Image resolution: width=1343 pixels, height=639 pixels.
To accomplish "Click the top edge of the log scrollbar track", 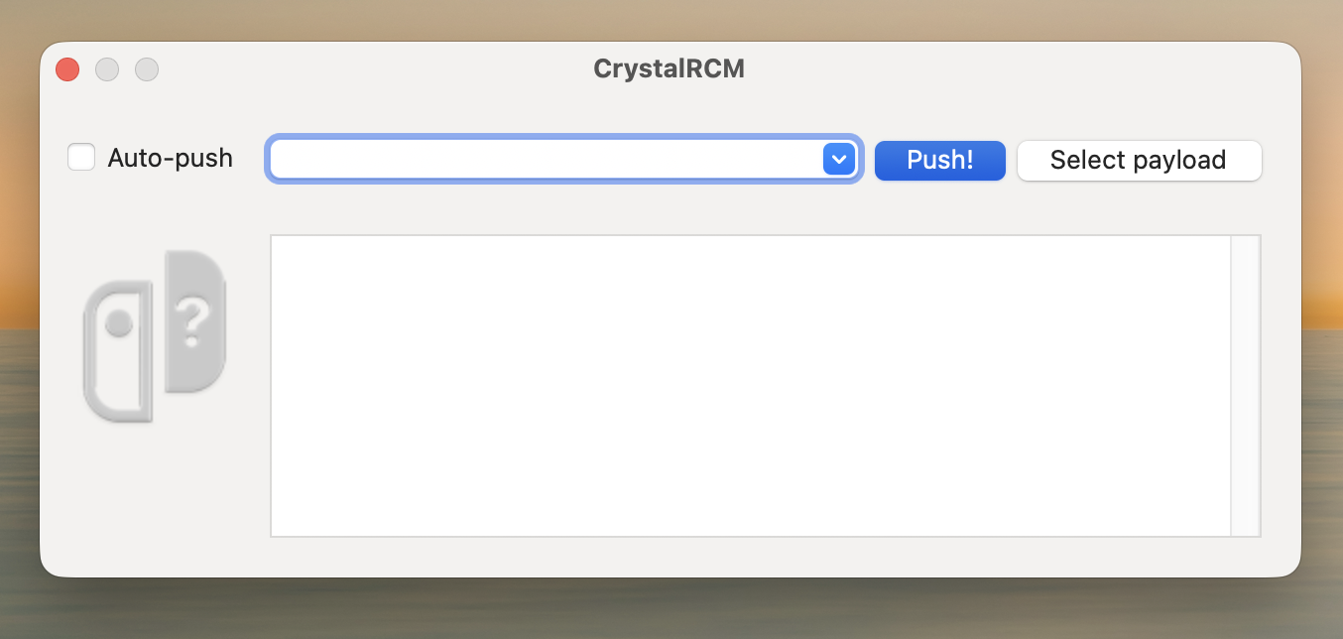I will click(1245, 241).
